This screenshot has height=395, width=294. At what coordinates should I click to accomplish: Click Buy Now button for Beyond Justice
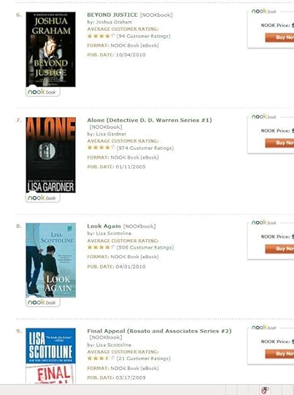(x=279, y=37)
